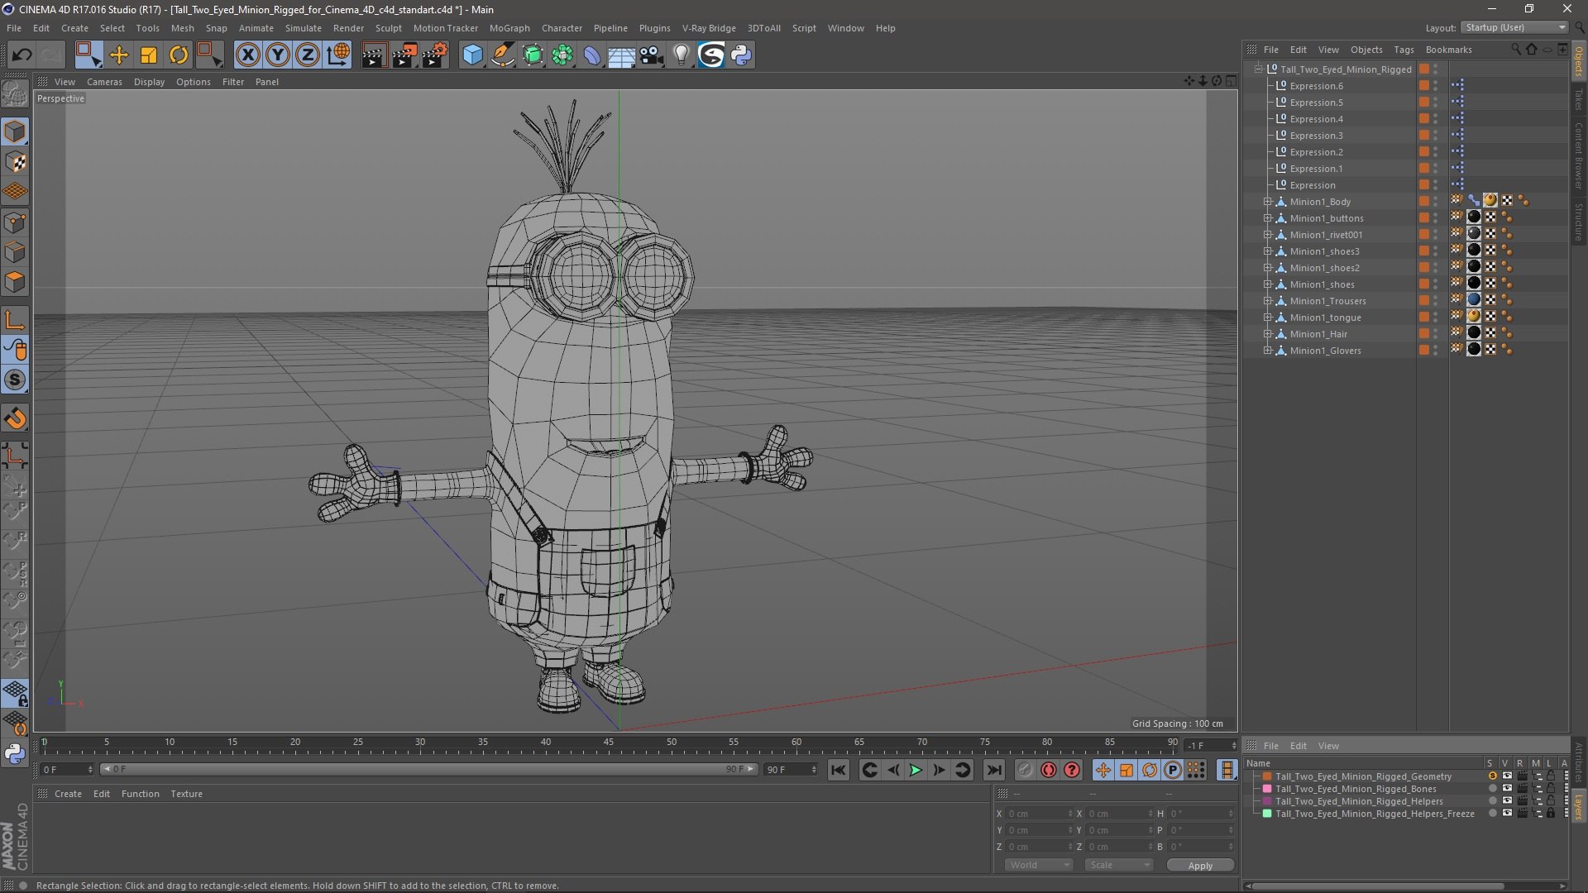Collapse the Tall_Two_Eyed_Minion_Rigged hierarchy
Viewport: 1588px width, 893px height.
click(1258, 69)
